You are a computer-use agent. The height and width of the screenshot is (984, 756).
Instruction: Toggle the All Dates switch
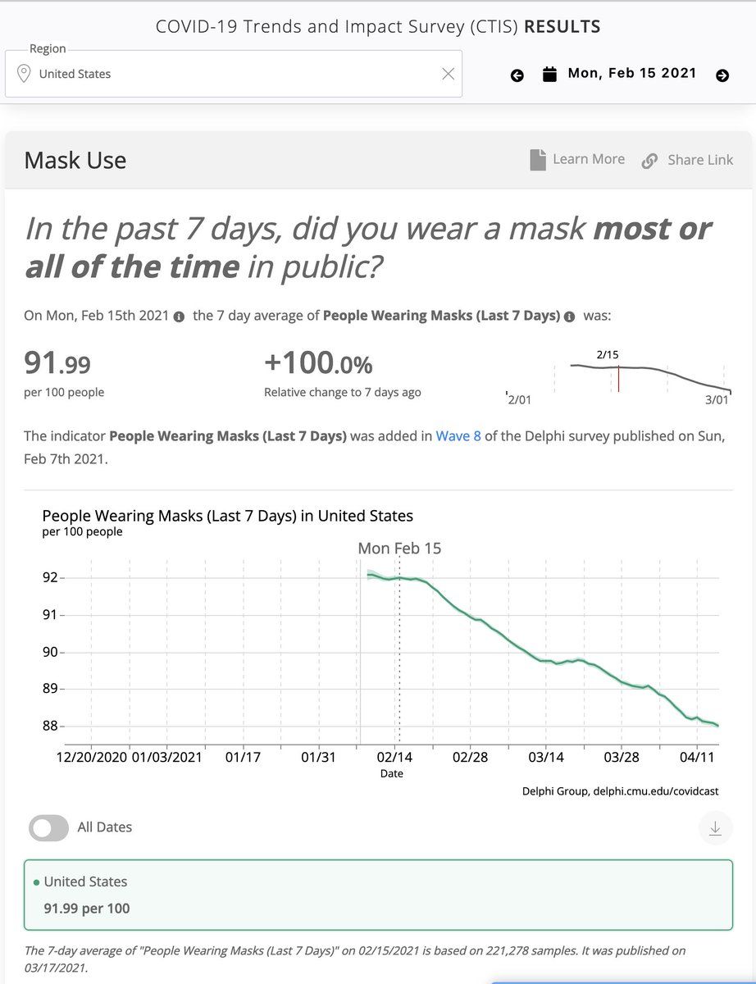point(48,828)
